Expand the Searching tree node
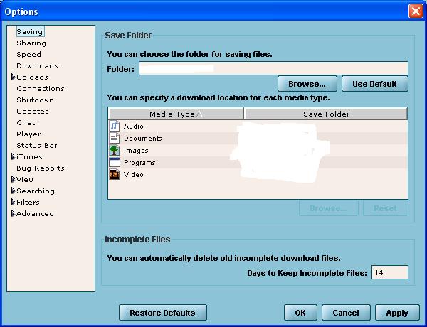 [x=13, y=191]
